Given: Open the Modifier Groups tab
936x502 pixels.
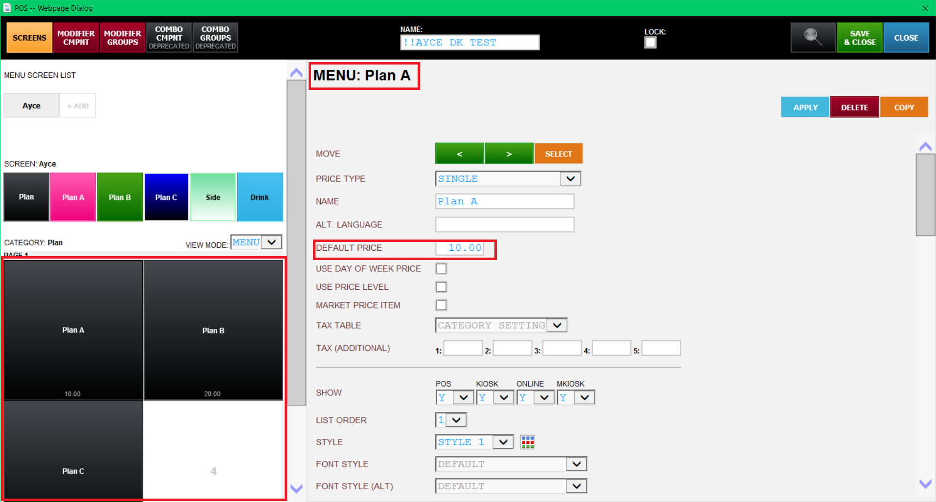Looking at the screenshot, I should tap(122, 38).
